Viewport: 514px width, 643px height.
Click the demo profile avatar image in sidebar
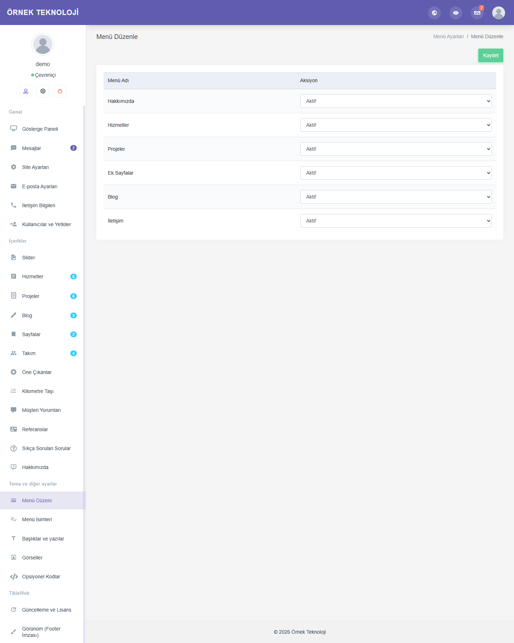(x=43, y=44)
